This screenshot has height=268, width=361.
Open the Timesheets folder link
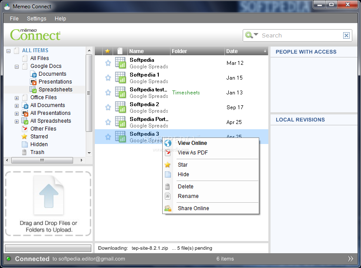point(186,93)
